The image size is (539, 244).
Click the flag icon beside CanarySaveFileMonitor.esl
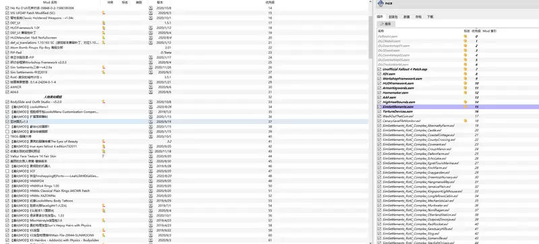pyautogui.click(x=466, y=121)
